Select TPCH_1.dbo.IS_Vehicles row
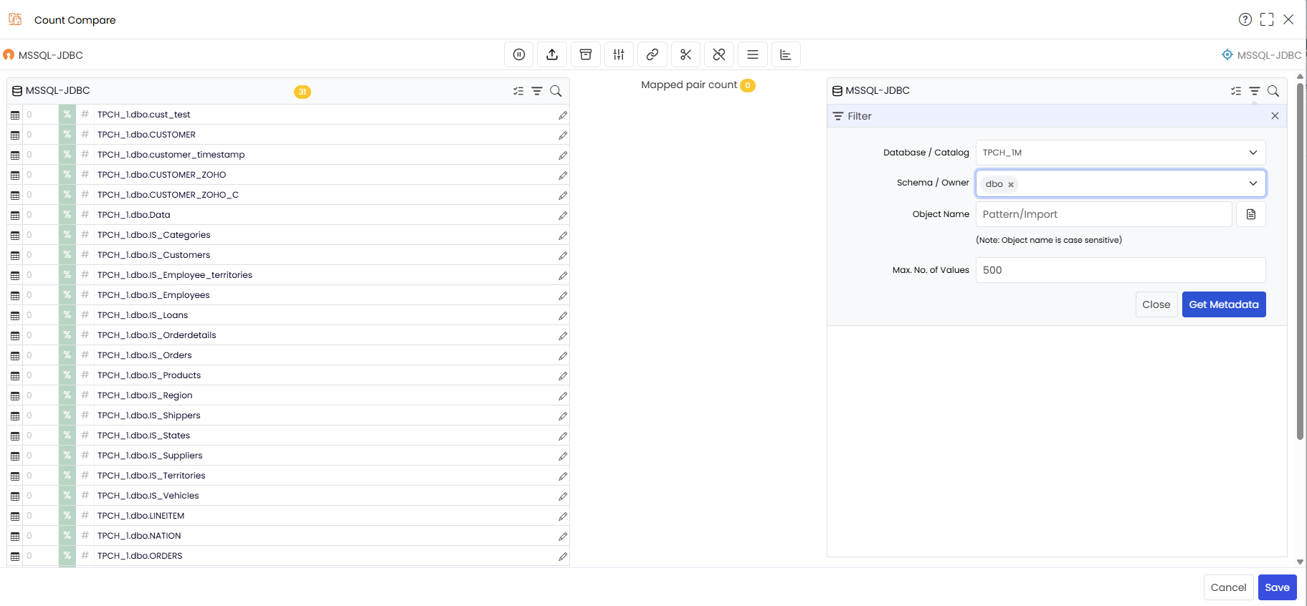1307x606 pixels. [x=288, y=496]
